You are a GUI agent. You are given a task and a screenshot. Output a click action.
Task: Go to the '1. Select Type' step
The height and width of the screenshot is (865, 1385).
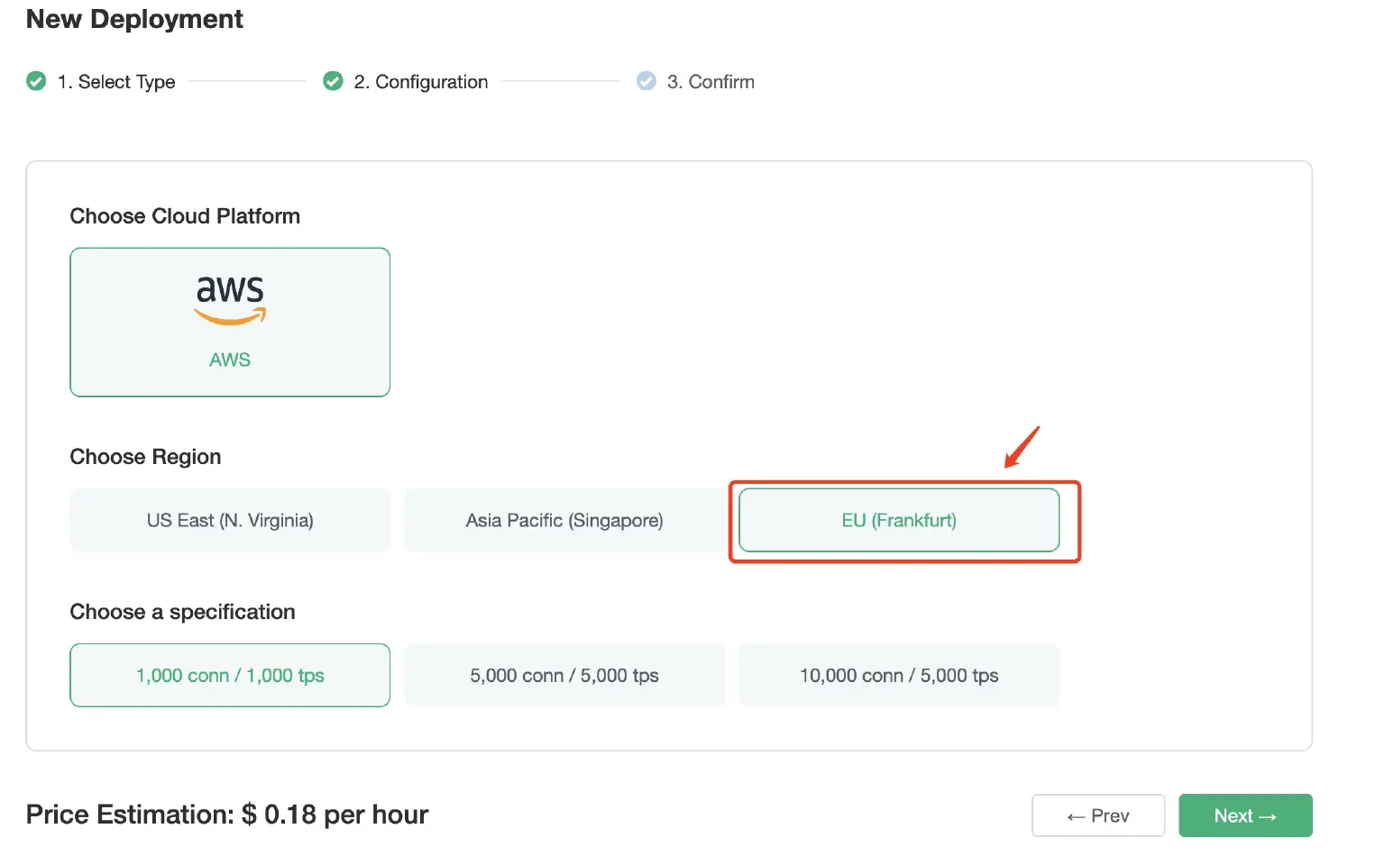[x=116, y=82]
